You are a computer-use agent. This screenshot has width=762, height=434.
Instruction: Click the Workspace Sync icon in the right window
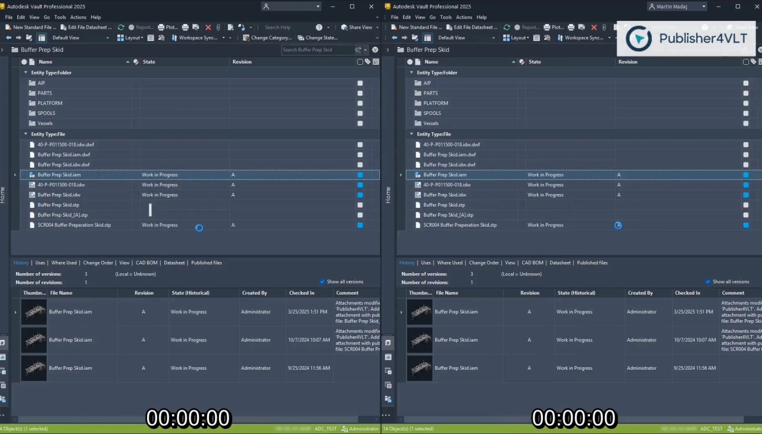coord(560,38)
